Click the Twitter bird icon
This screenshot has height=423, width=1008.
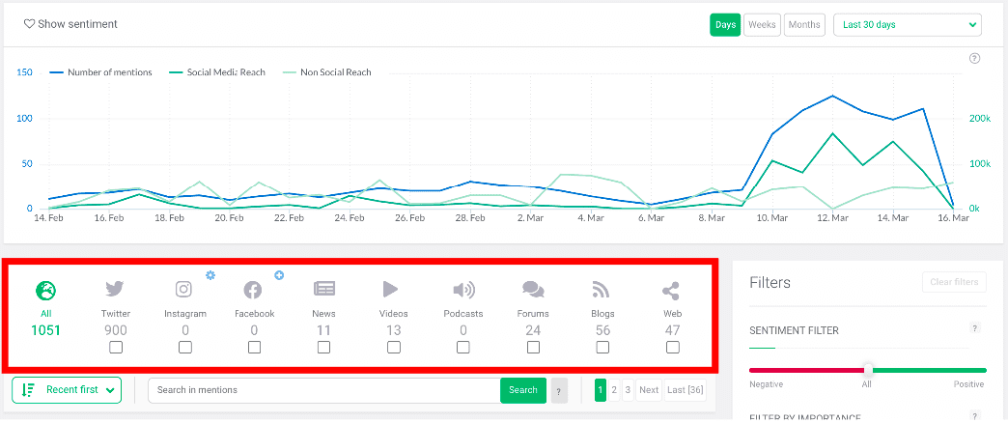pyautogui.click(x=116, y=290)
